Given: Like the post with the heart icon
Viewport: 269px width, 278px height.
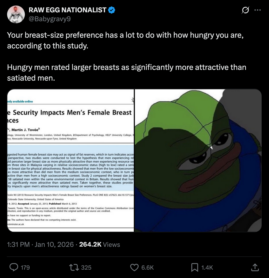Looking at the screenshot, I should [134, 267].
